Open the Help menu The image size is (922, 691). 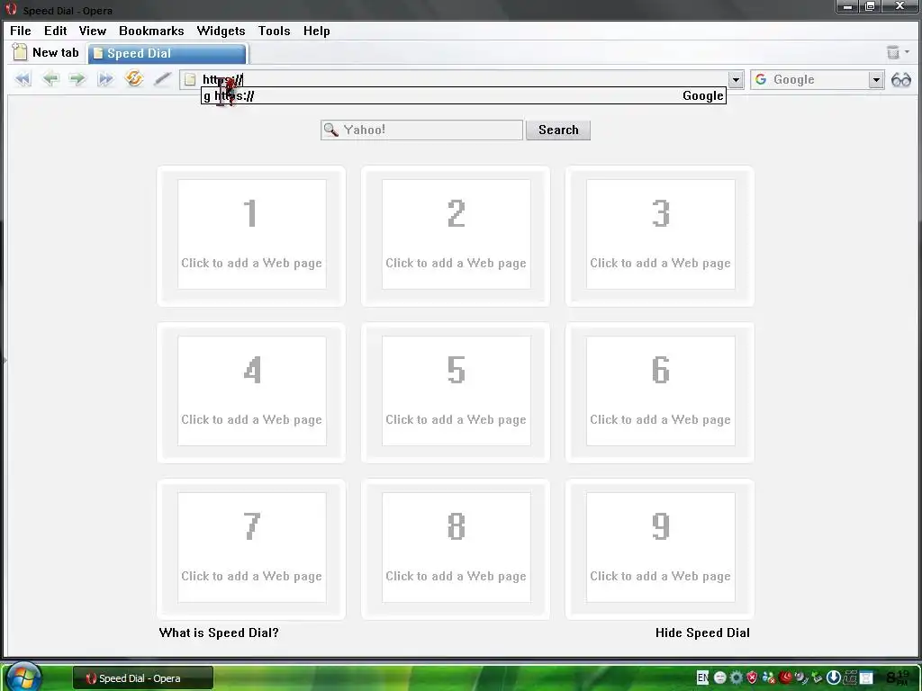click(x=316, y=31)
